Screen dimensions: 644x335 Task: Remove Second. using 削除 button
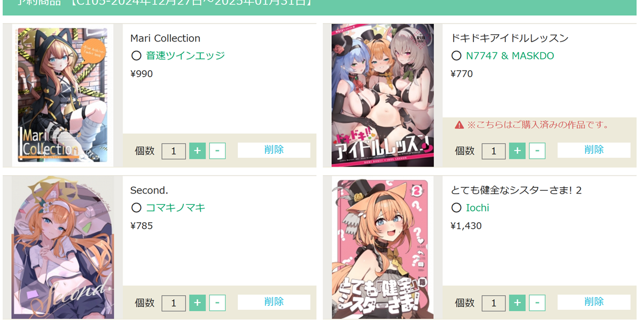tap(274, 302)
